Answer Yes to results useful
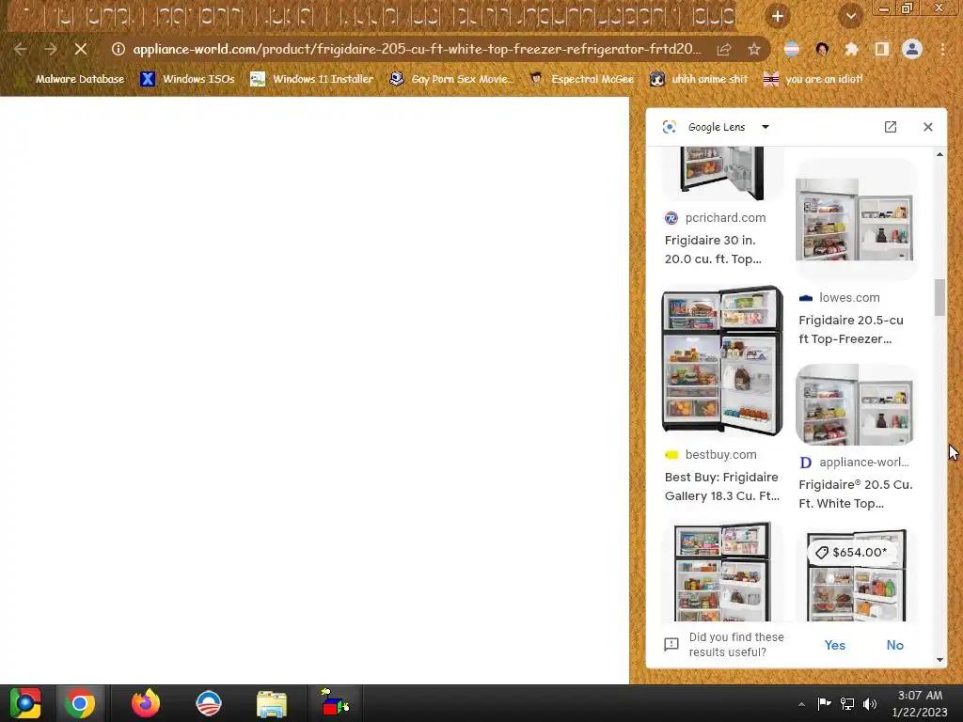963x722 pixels. pos(835,645)
